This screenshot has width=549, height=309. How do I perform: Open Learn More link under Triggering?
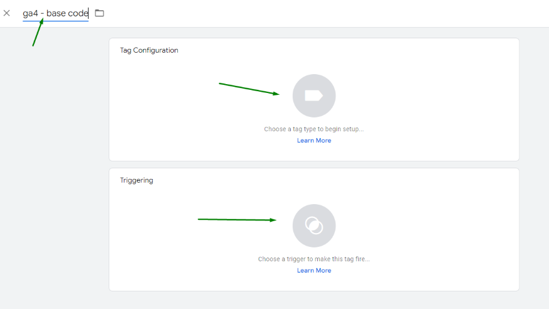(x=314, y=271)
